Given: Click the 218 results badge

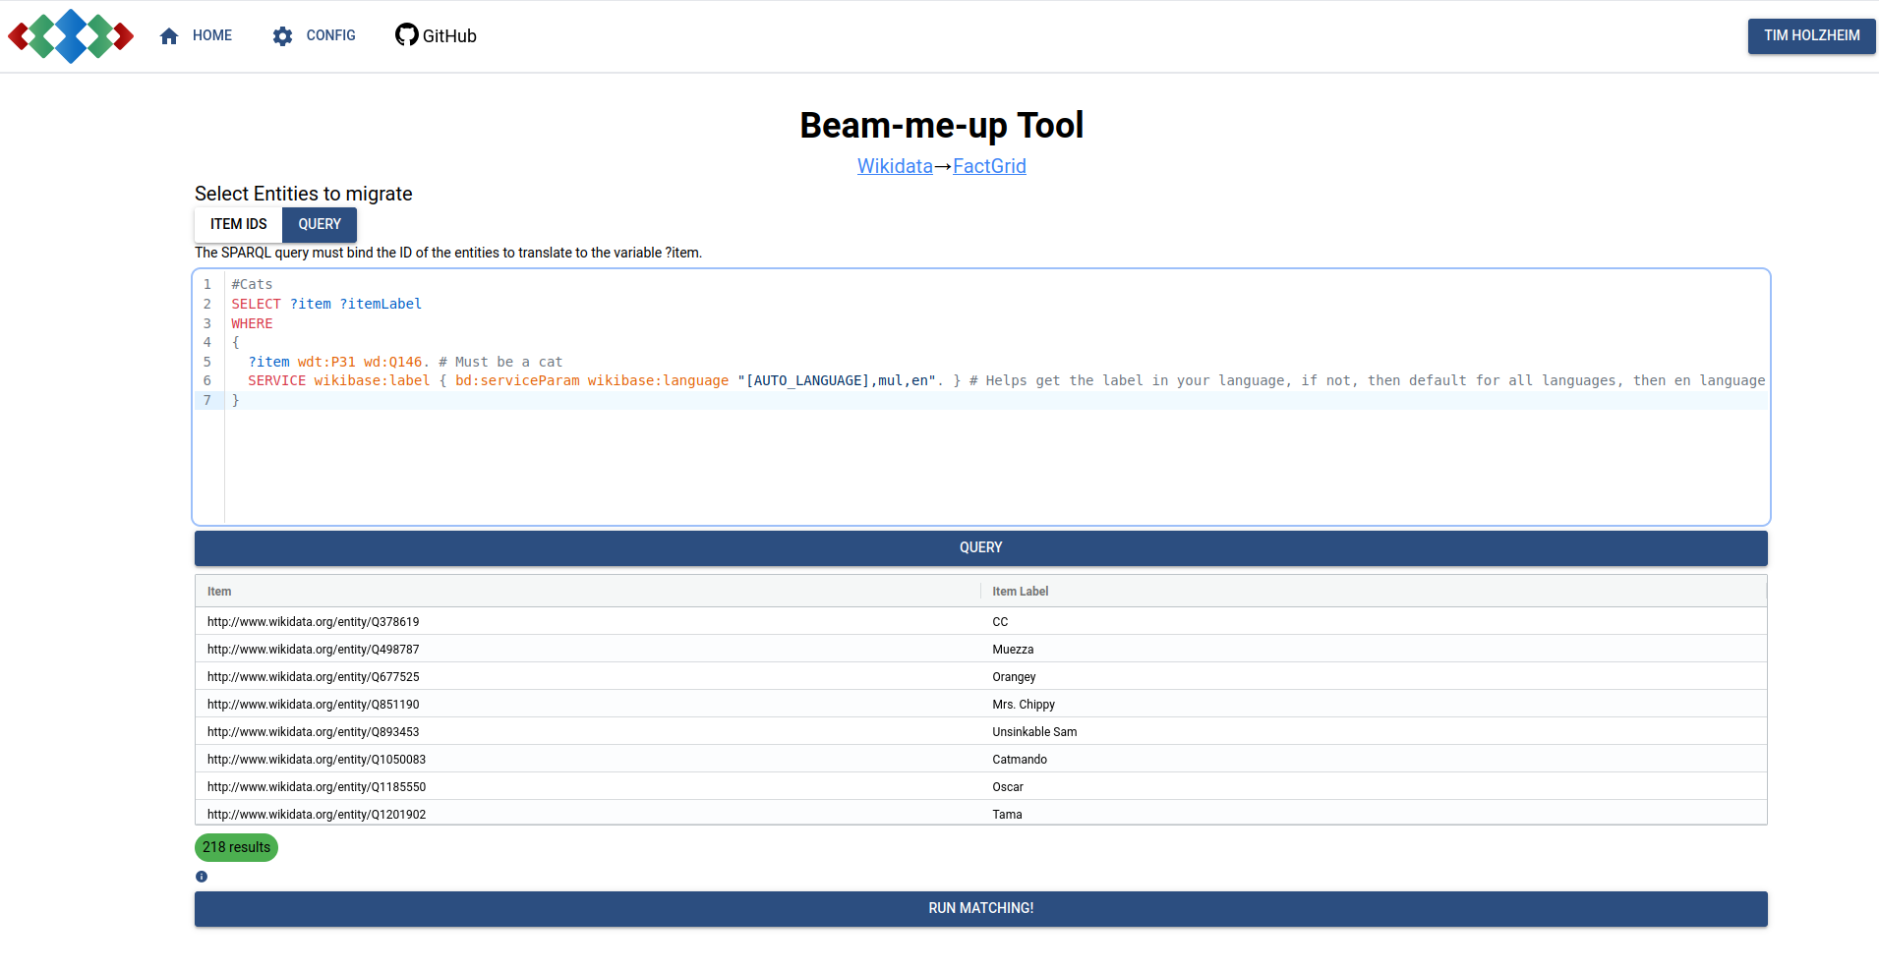Looking at the screenshot, I should (x=236, y=848).
